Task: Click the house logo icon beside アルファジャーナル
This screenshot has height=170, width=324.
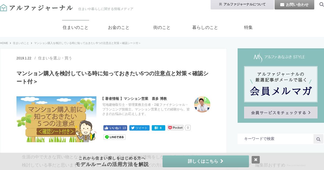Action: coord(4,8)
